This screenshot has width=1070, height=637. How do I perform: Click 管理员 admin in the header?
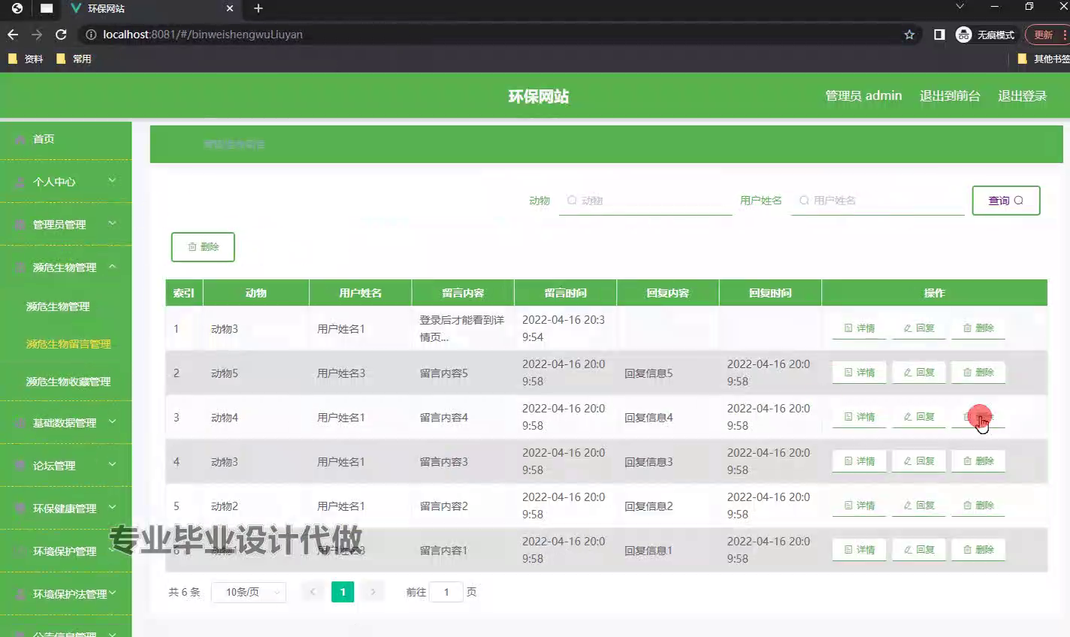[863, 96]
